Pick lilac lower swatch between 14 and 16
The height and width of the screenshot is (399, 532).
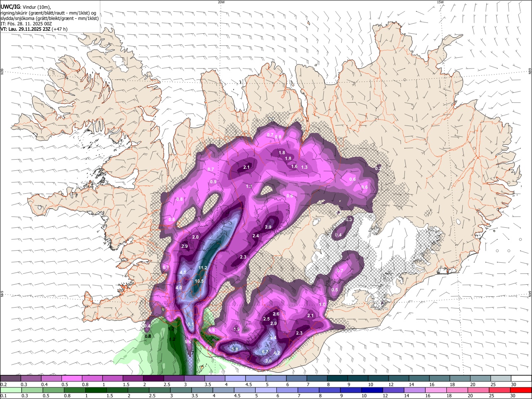coord(415,390)
